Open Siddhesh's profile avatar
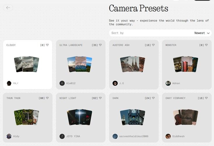Screen dimensions: 214x146 (x=168, y=136)
